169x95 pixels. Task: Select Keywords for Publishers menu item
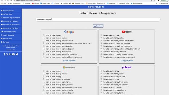click(x=10, y=21)
